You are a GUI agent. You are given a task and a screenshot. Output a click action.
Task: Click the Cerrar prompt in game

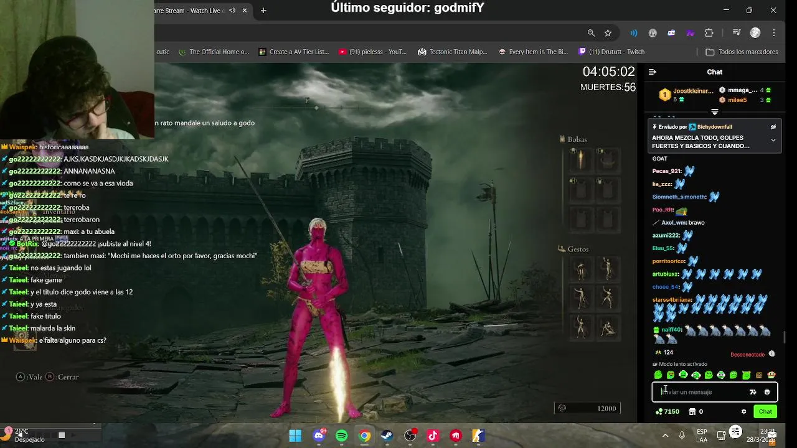click(x=62, y=377)
